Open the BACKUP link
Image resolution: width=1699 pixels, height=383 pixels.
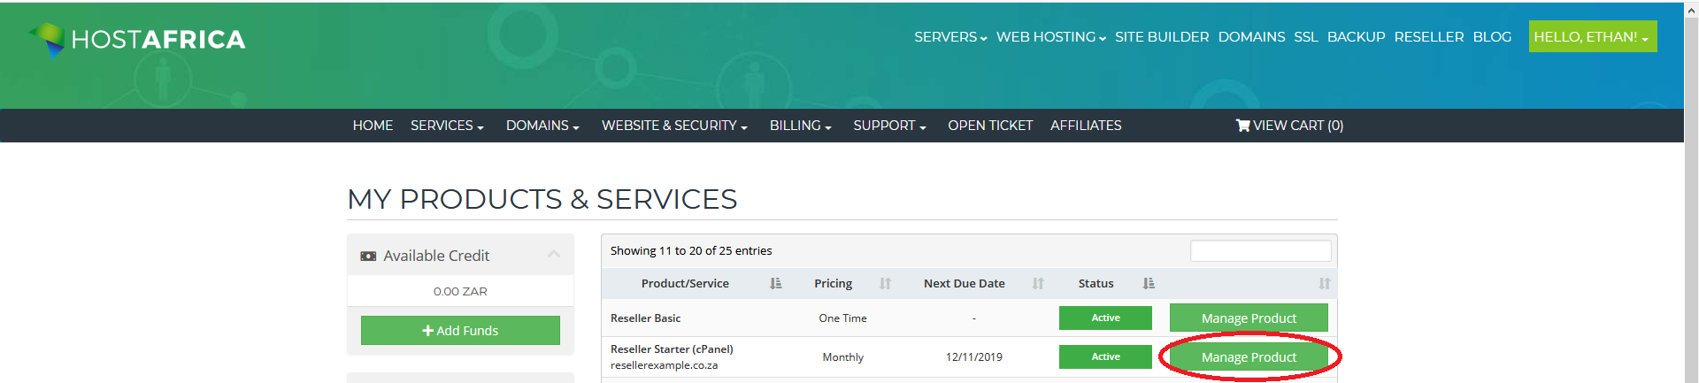(1356, 37)
